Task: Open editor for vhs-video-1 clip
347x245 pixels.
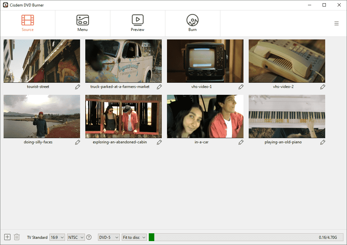Action: [241, 87]
